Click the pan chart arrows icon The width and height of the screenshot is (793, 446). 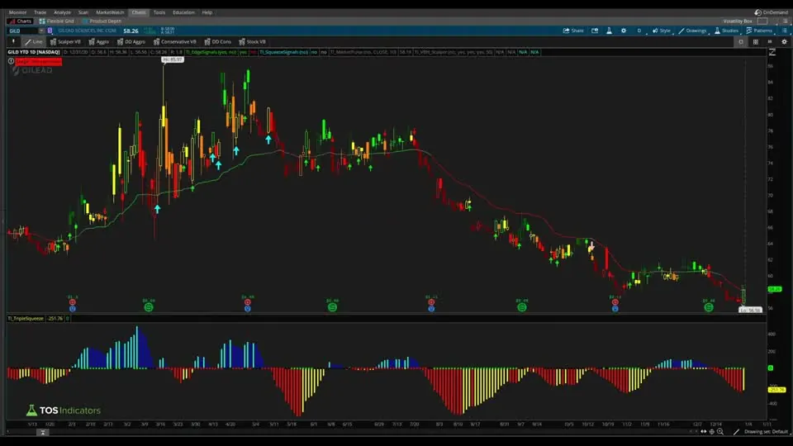click(704, 432)
